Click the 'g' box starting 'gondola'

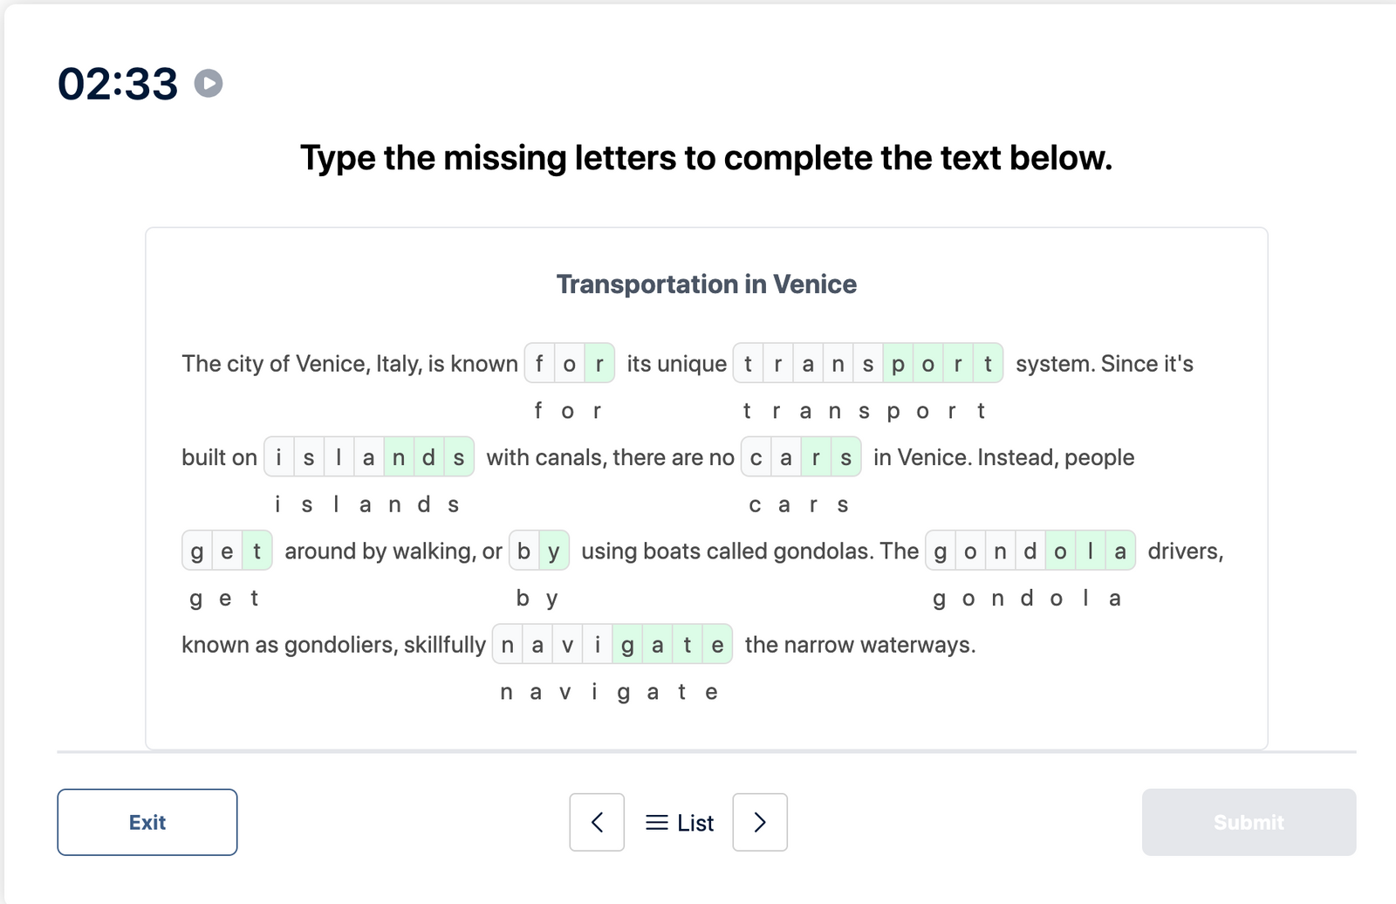(940, 551)
